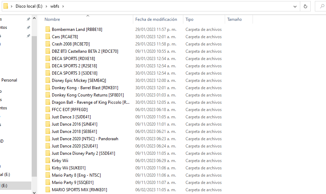Screen dimensions: 326x194
Task: Sort by the Nombre column header
Action: coord(52,19)
